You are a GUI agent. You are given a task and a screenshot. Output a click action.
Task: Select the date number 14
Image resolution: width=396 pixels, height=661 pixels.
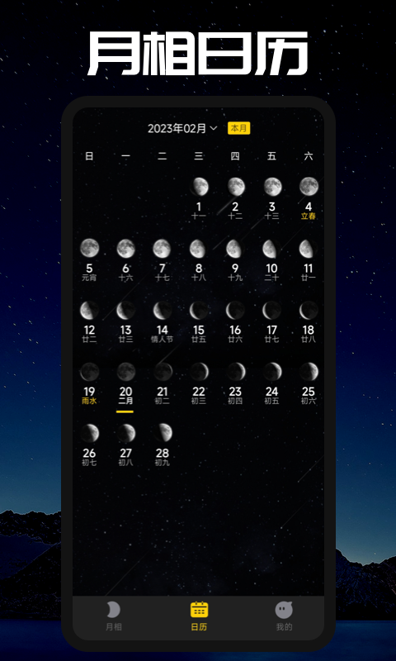click(163, 330)
